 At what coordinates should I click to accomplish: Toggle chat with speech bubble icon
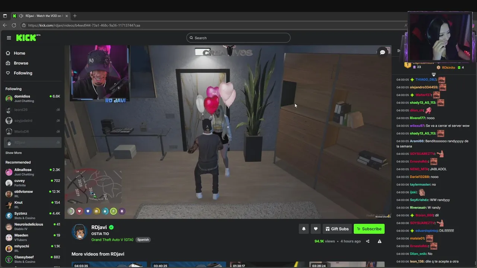tap(382, 52)
